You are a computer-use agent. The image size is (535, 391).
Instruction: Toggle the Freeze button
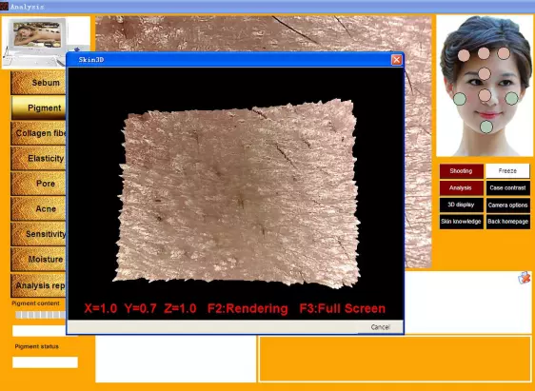tap(507, 171)
